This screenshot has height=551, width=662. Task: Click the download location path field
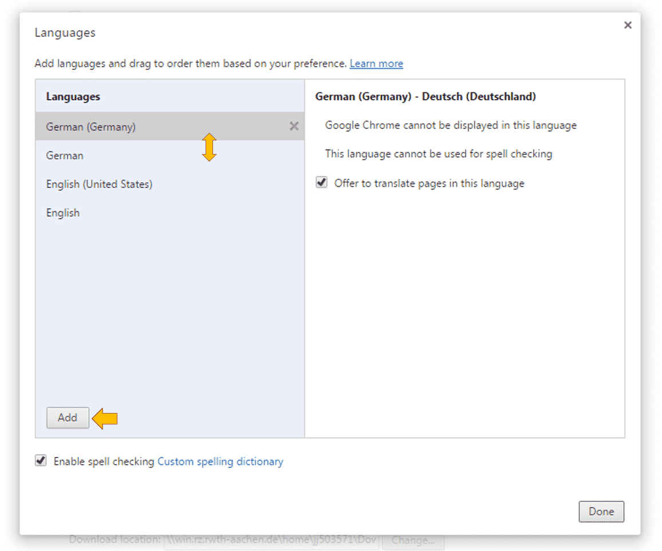pyautogui.click(x=269, y=540)
